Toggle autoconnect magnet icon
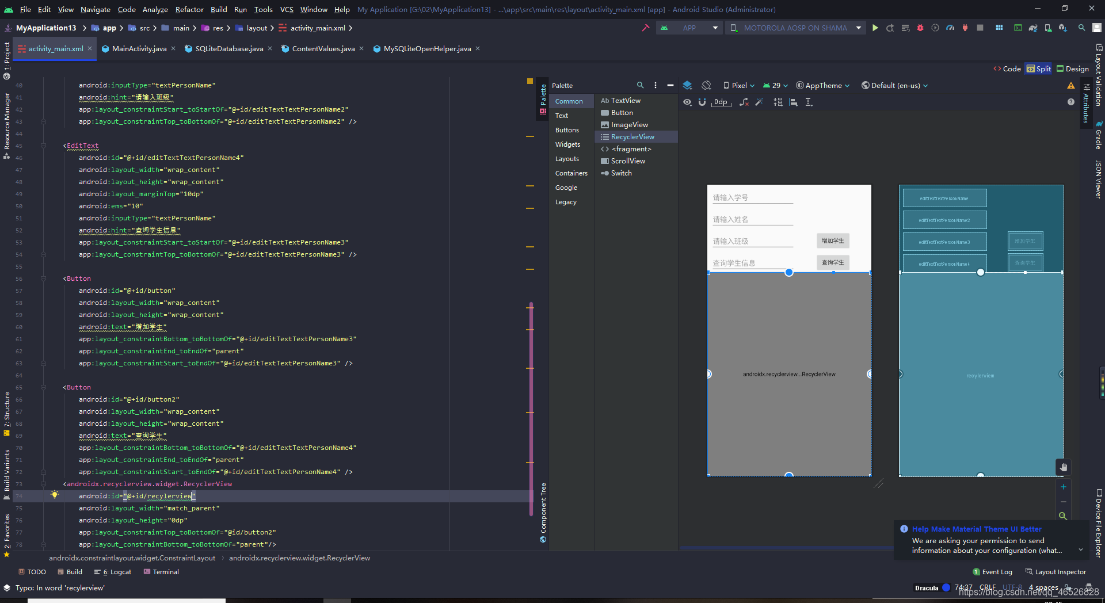Screen dimensions: 1105x603 coord(702,102)
